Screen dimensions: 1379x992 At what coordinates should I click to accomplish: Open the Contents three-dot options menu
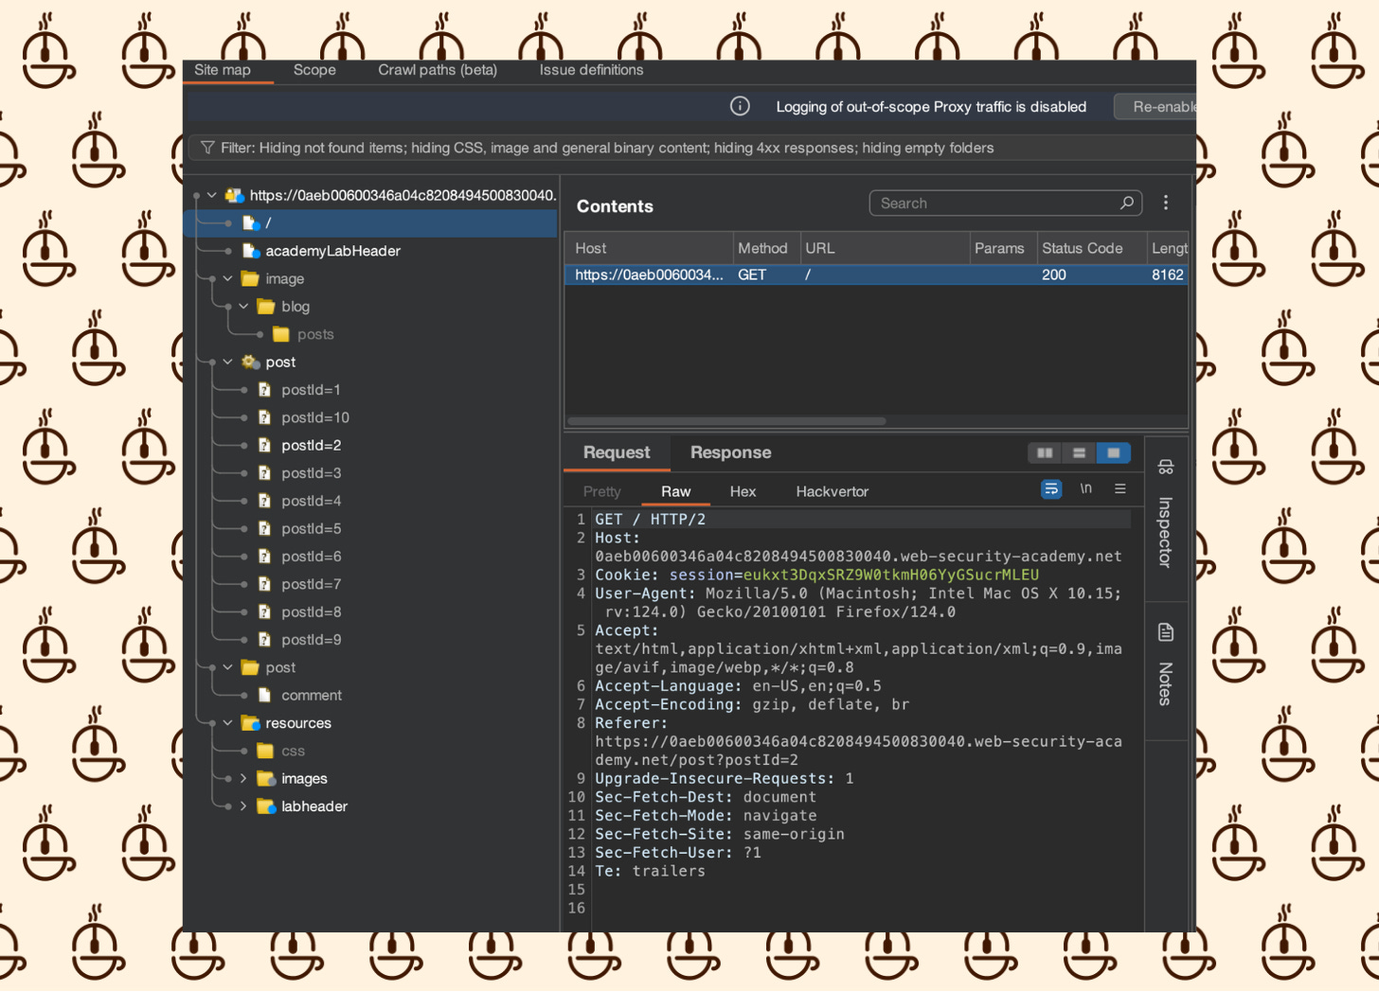(x=1166, y=203)
